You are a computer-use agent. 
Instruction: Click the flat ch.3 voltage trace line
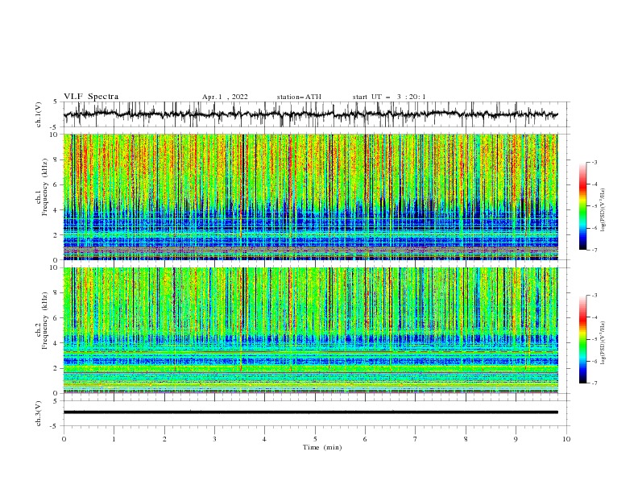310,412
